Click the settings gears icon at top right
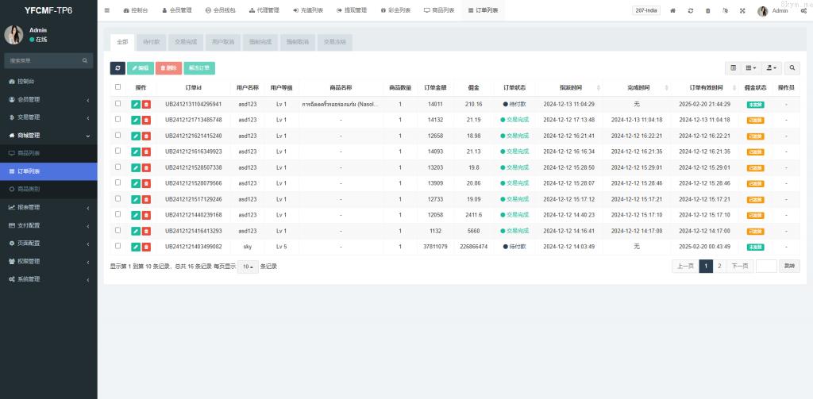 click(x=803, y=11)
